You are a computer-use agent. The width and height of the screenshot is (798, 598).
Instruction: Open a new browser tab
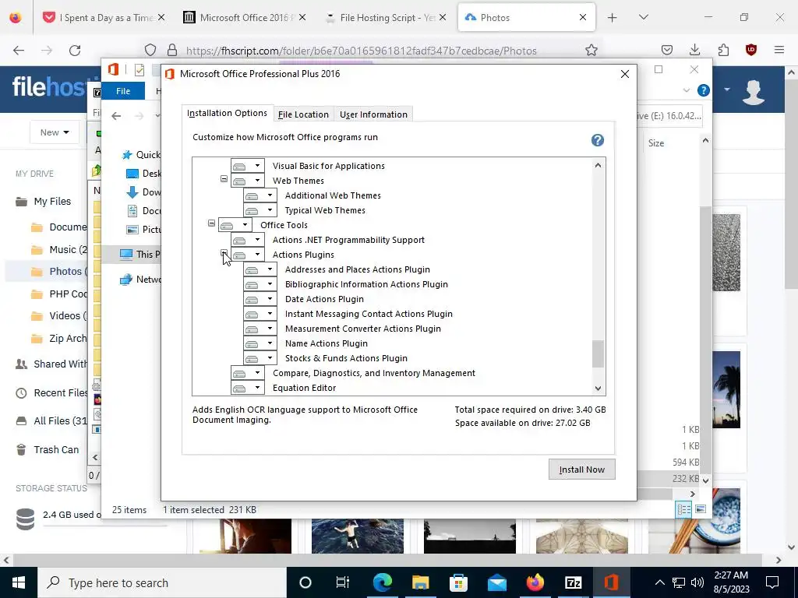(613, 18)
